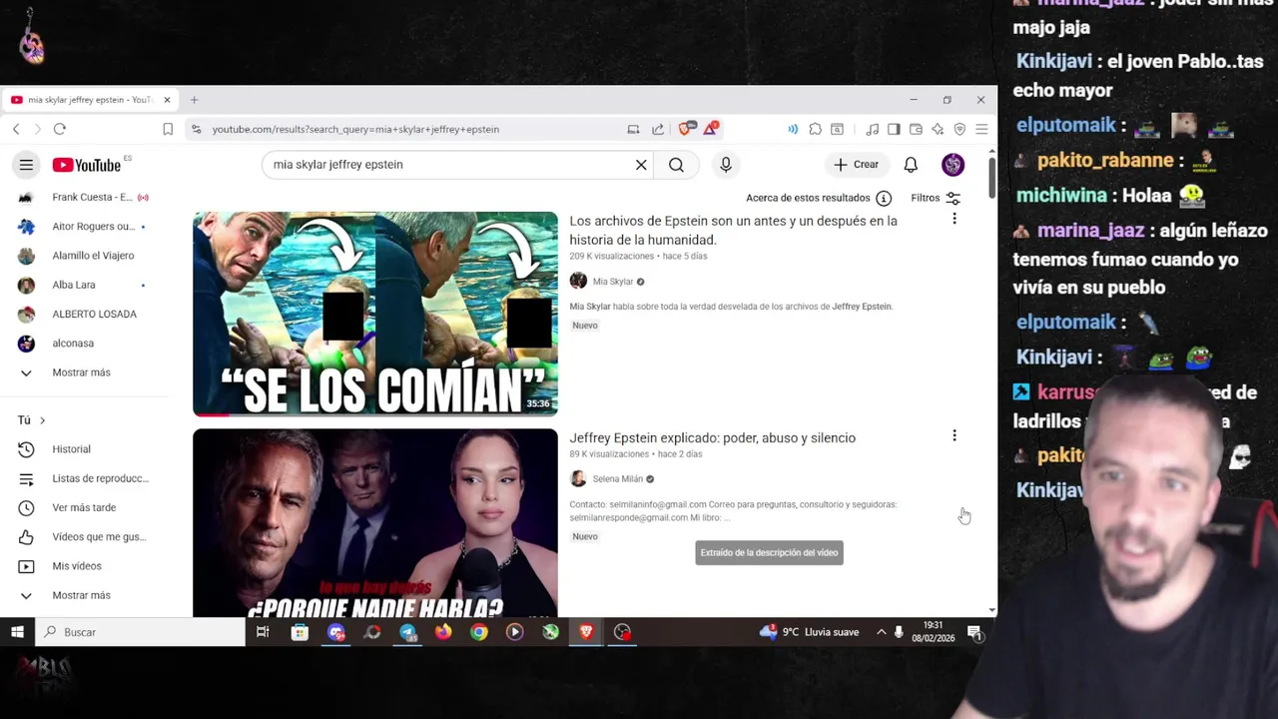1278x719 pixels.
Task: Click the magnifier search button
Action: 676,165
